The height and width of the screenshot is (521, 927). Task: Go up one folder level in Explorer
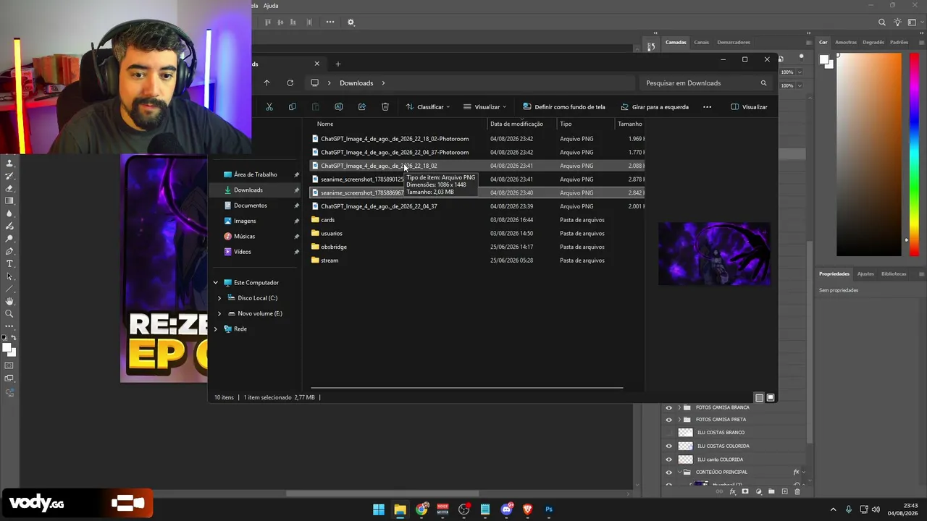click(267, 83)
